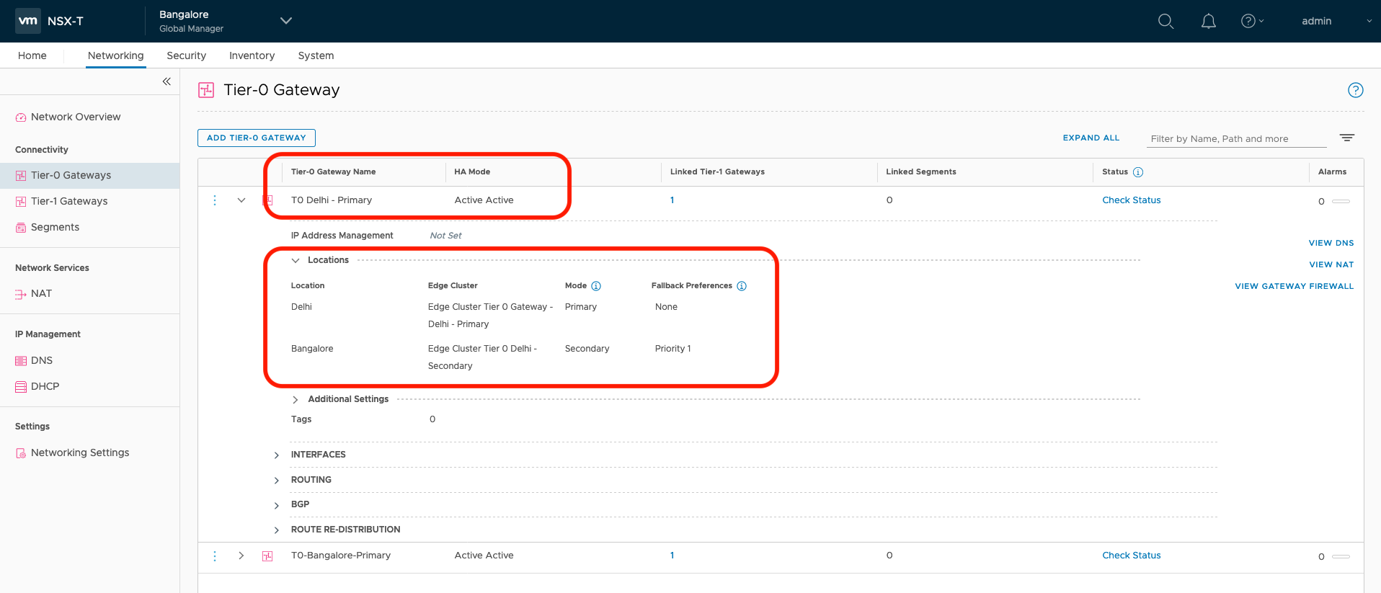Open Tier-1 Gateways in sidebar
This screenshot has height=593, width=1381.
tap(69, 201)
